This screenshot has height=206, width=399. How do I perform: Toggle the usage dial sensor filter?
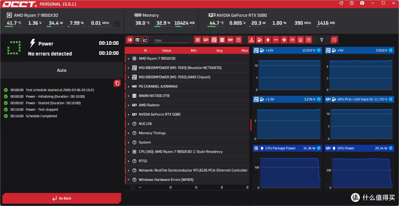click(x=300, y=40)
